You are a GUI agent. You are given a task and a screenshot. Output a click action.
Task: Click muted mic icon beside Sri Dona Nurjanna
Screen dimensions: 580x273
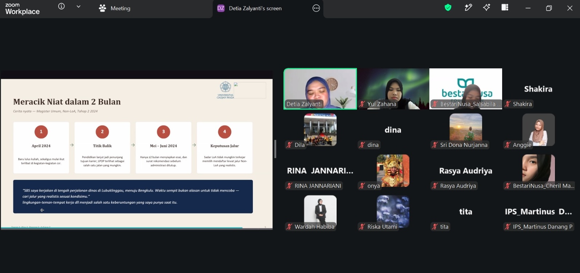[435, 145]
